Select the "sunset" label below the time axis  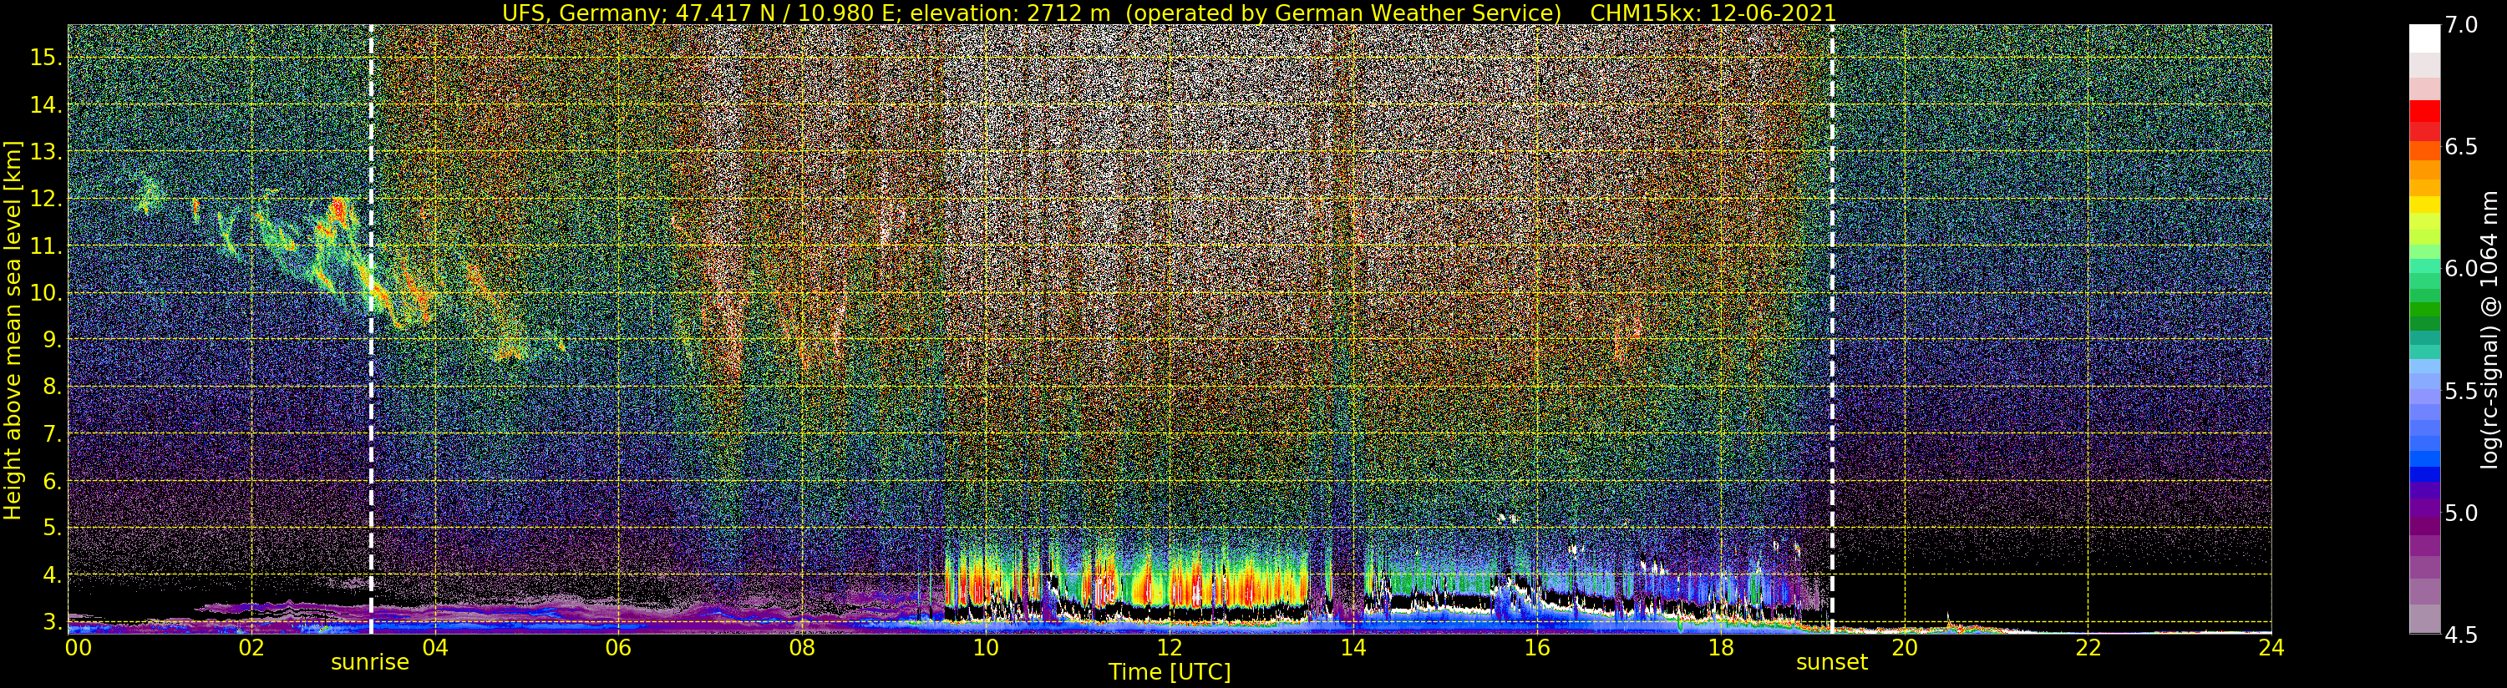pyautogui.click(x=1832, y=663)
